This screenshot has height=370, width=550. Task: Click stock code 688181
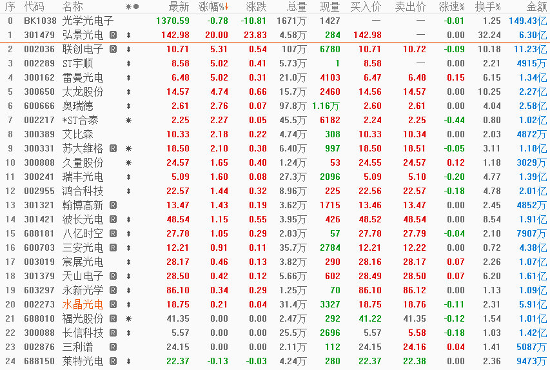click(x=39, y=233)
